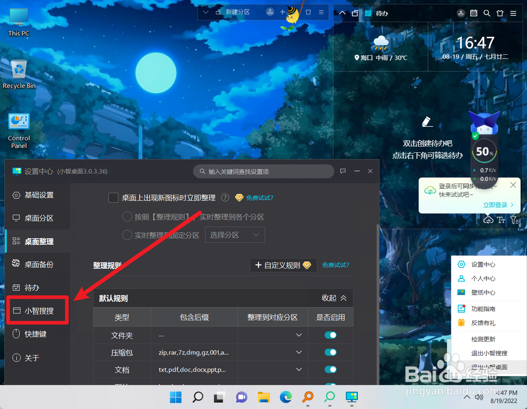
Task: Click pencil create-todo icon
Action: click(427, 122)
